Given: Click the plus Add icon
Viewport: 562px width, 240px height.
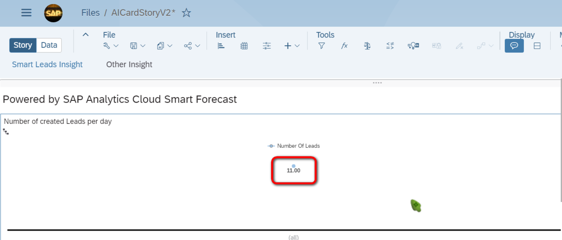Looking at the screenshot, I should coord(288,46).
